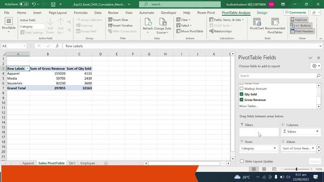Uncheck the Gross Revenue field

(x=241, y=100)
